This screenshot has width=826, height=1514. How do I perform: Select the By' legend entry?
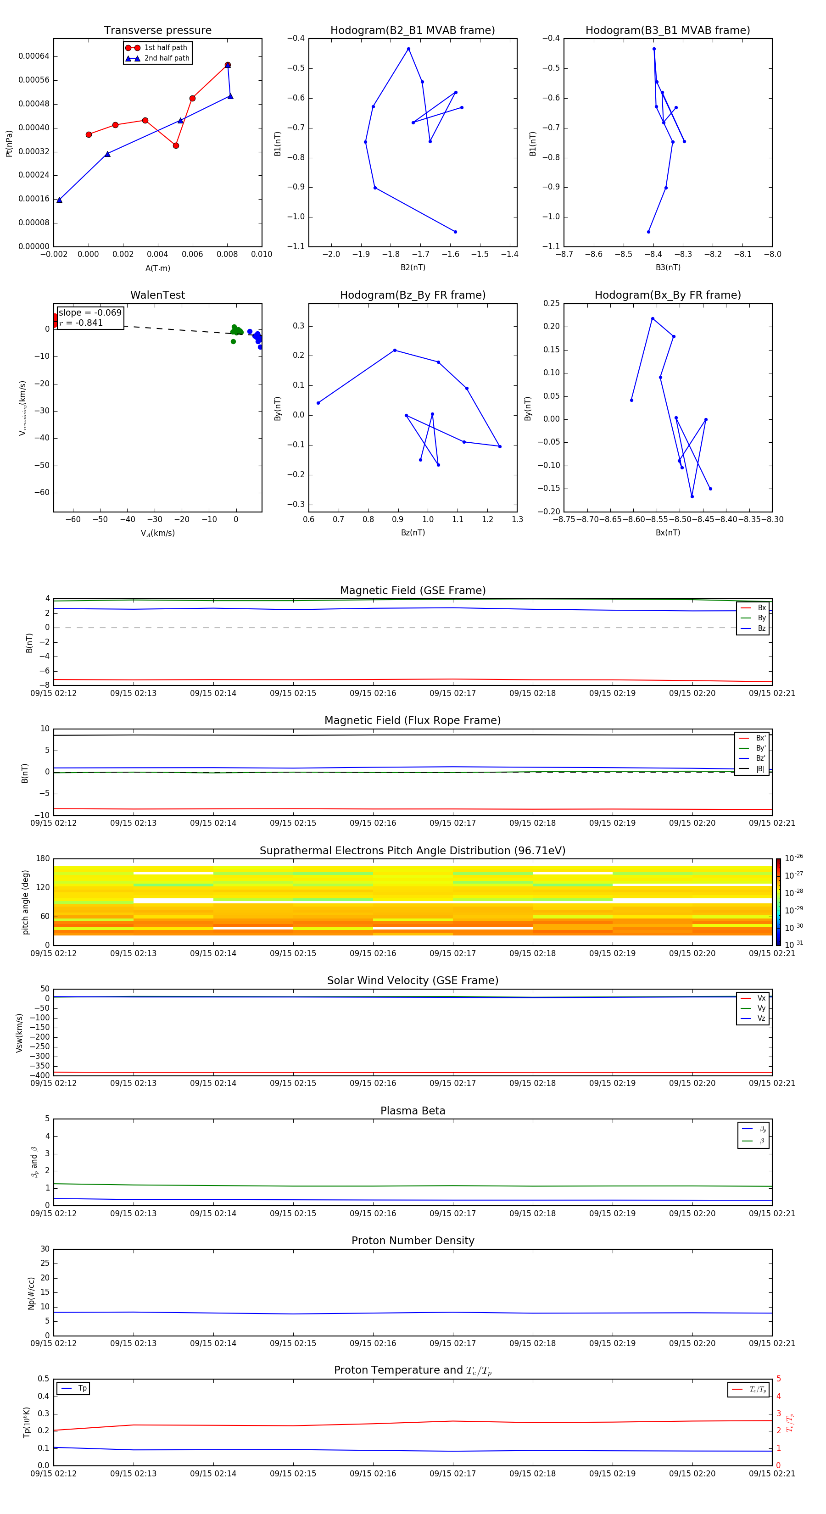click(752, 748)
